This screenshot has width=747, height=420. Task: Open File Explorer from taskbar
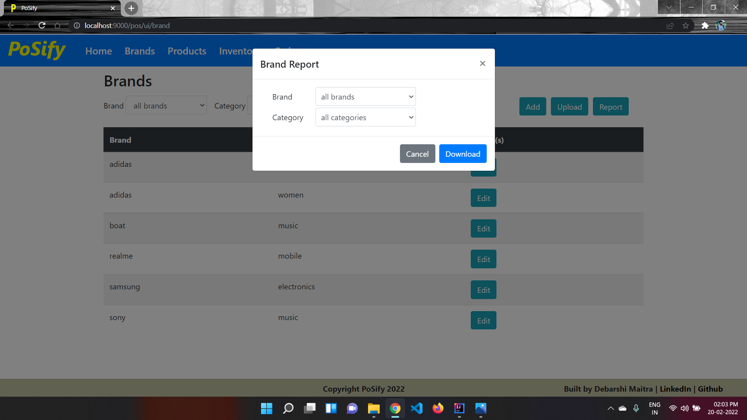pos(373,408)
